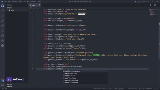This screenshot has width=160, height=90.
Task: Choose setSizeIncrement suggestion
Action: point(85,71)
